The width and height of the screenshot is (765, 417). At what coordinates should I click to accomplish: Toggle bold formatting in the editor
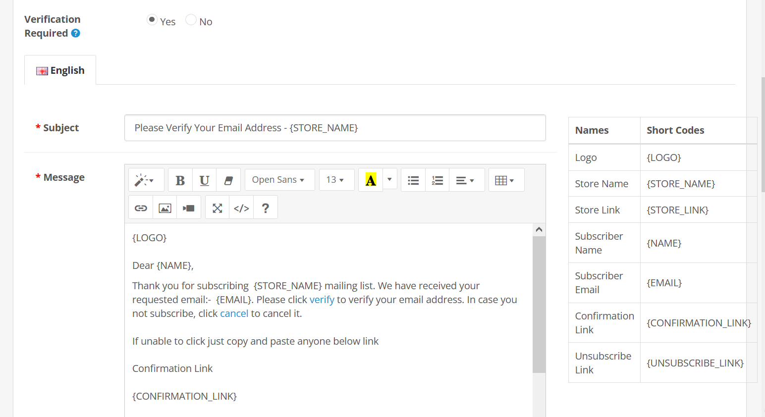[180, 180]
